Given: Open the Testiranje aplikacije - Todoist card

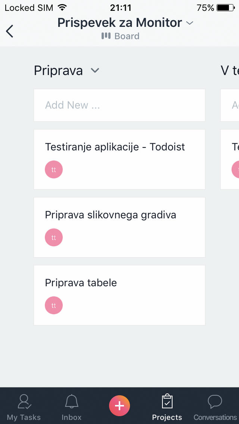Looking at the screenshot, I should coord(119,159).
